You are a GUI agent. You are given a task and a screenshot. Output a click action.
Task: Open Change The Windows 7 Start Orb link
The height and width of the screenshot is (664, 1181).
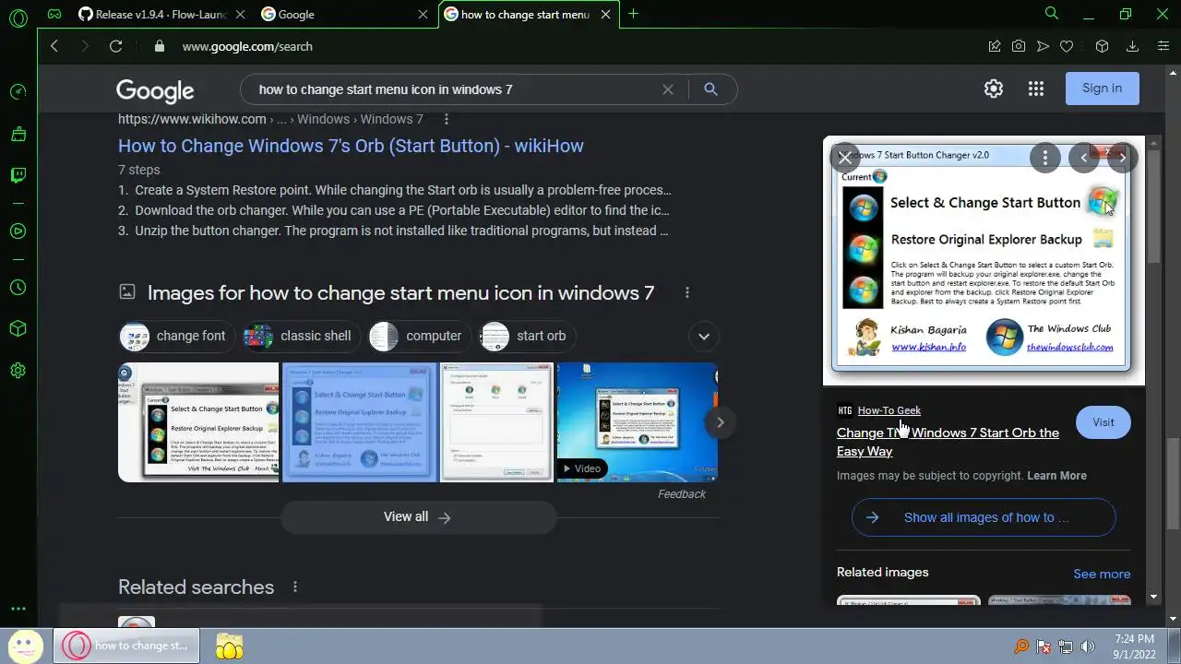click(x=948, y=442)
